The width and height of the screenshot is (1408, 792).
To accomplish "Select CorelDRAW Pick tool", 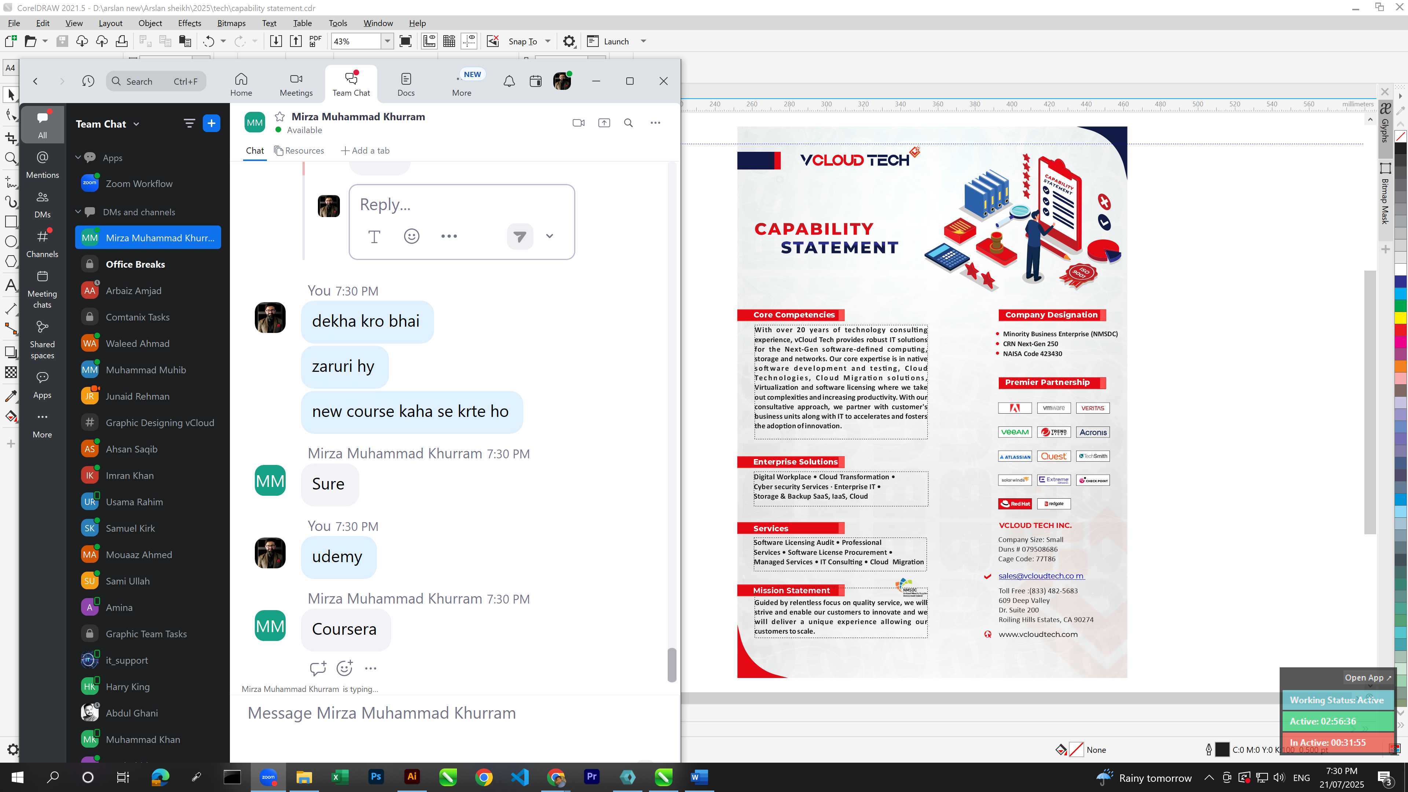I will pos(11,95).
